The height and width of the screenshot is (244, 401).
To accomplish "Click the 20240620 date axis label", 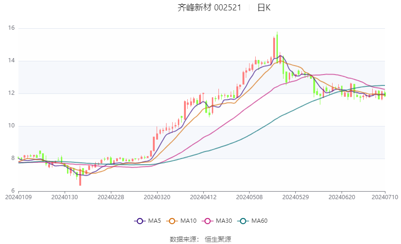I will tap(342, 197).
